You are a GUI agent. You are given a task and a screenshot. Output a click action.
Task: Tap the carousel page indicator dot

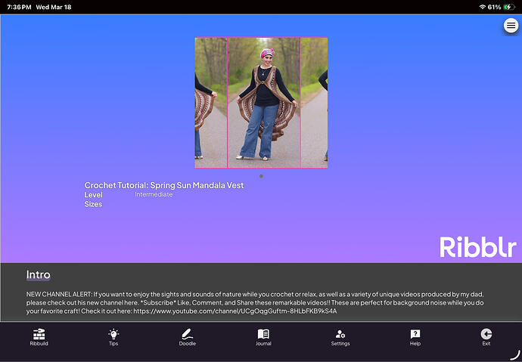coord(261,176)
